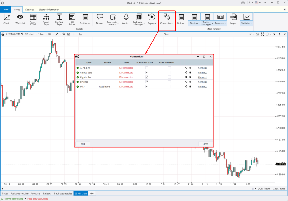Open the Smart DOM panel
This screenshot has width=288, height=201.
pyautogui.click(x=33, y=19)
